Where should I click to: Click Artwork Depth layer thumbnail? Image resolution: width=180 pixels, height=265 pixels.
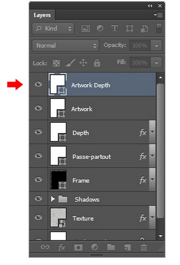point(58,84)
